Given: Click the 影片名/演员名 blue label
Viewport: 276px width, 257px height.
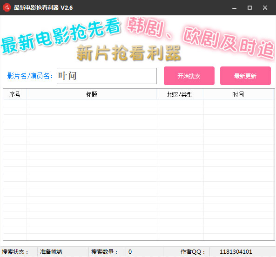Looking at the screenshot, I should pyautogui.click(x=30, y=76).
